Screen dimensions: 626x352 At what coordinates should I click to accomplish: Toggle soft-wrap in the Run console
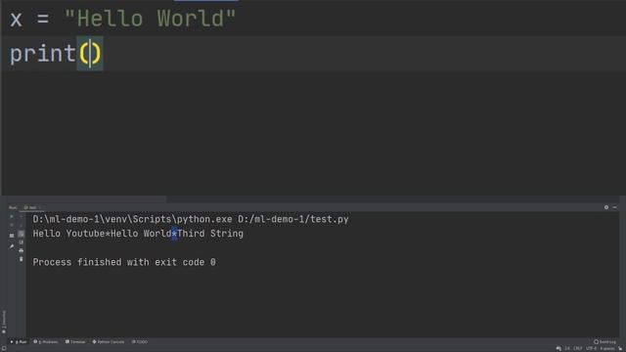[22, 234]
